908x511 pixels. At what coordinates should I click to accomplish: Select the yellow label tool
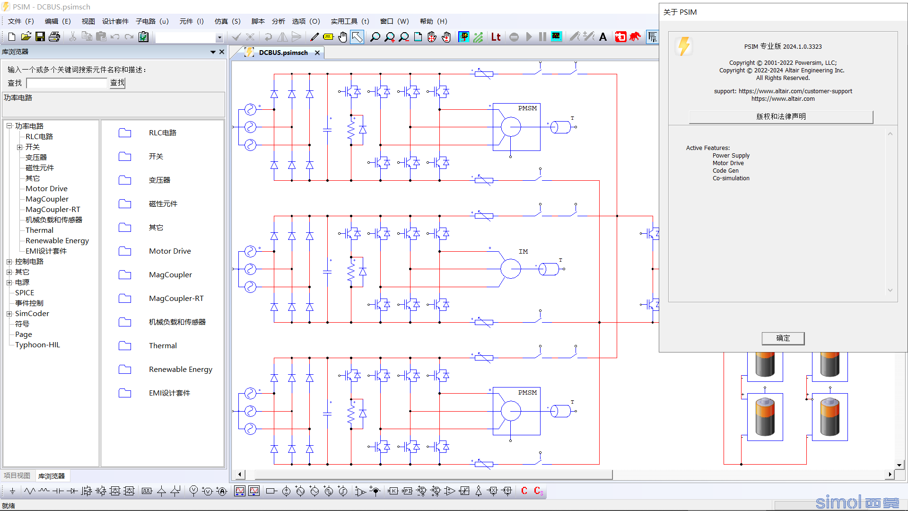[328, 37]
